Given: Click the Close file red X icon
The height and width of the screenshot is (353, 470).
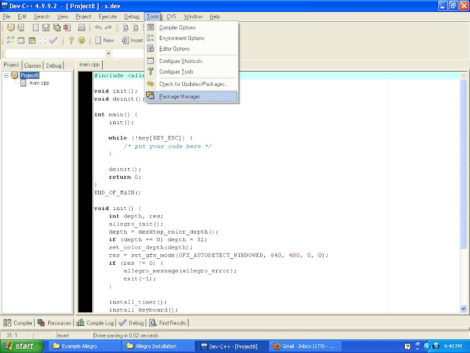Looking at the screenshot, I should tap(67, 28).
